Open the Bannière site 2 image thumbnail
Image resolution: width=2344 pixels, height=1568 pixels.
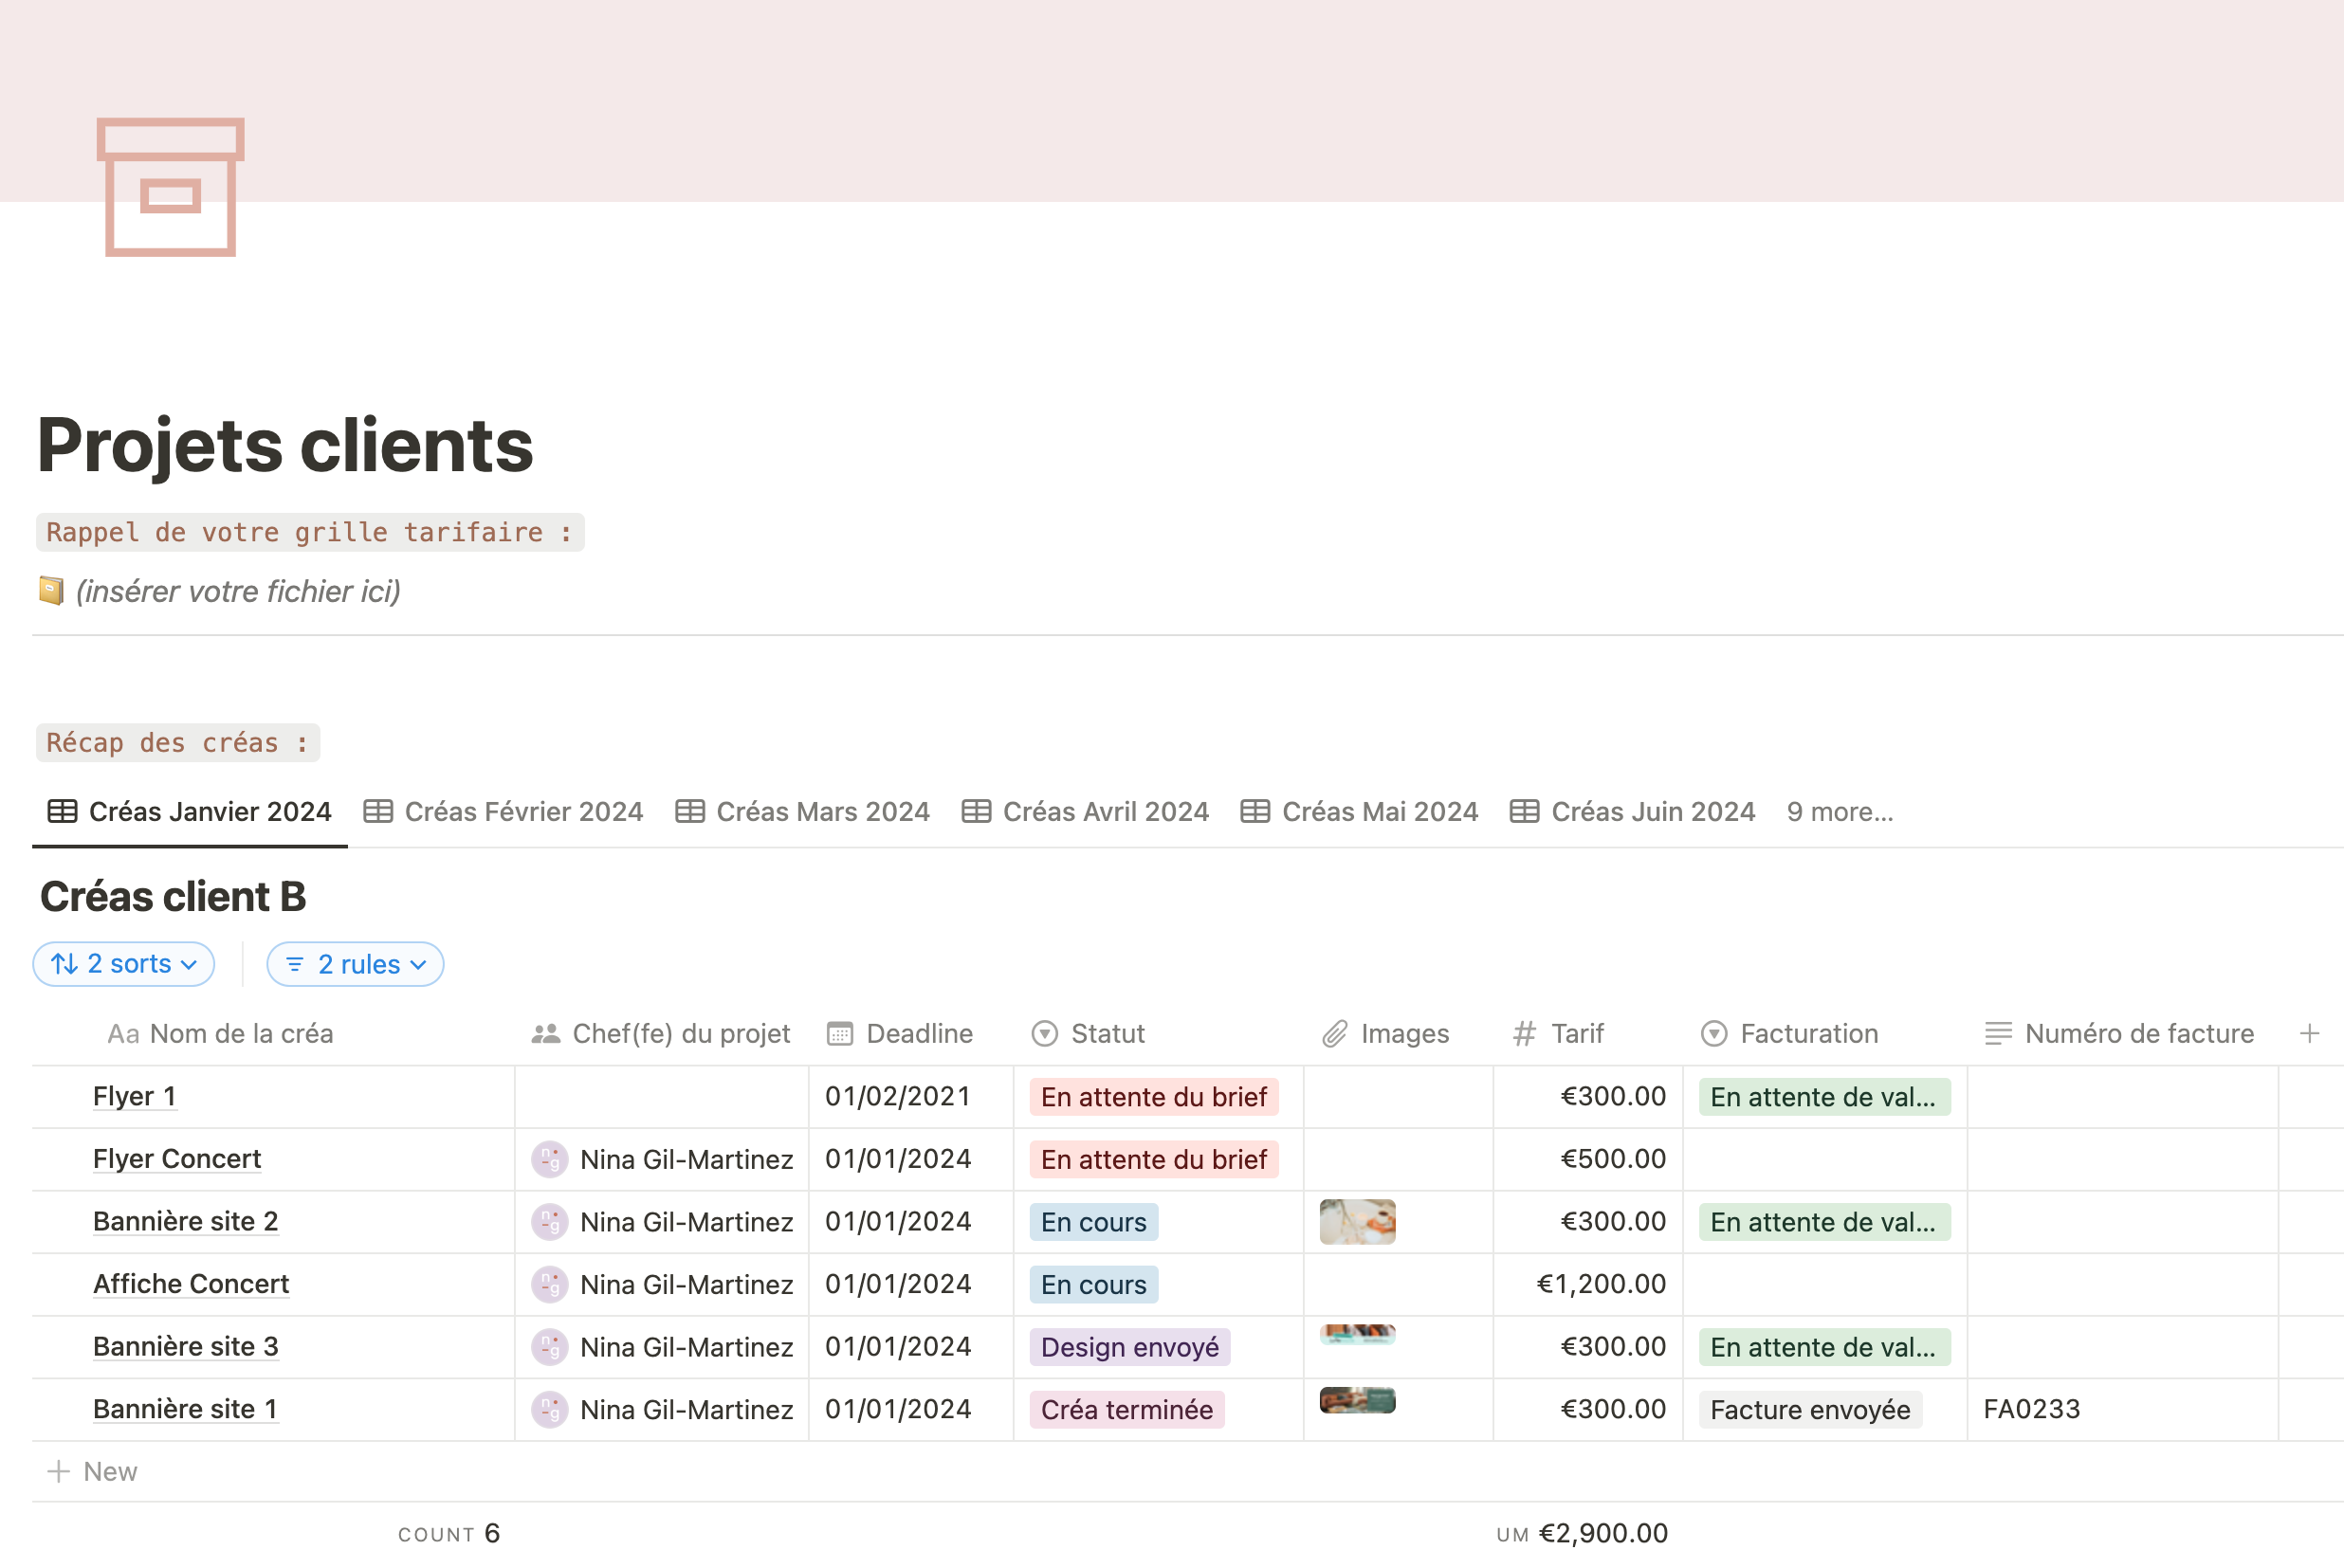(1357, 1221)
